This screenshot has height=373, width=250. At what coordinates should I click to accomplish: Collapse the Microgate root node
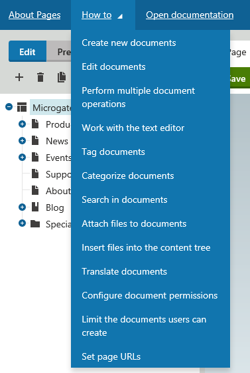coord(9,107)
